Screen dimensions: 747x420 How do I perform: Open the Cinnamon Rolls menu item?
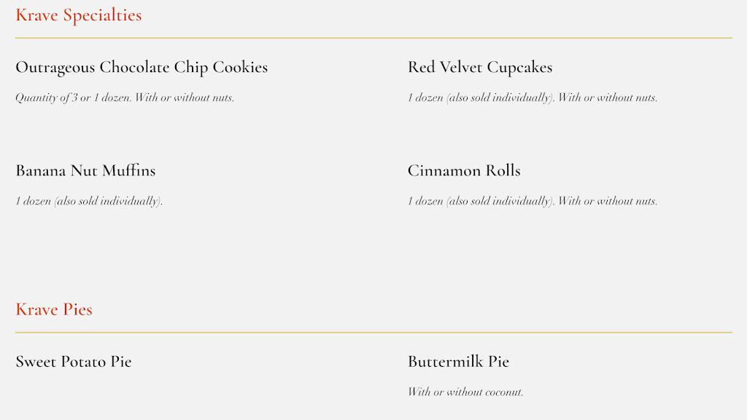[464, 171]
